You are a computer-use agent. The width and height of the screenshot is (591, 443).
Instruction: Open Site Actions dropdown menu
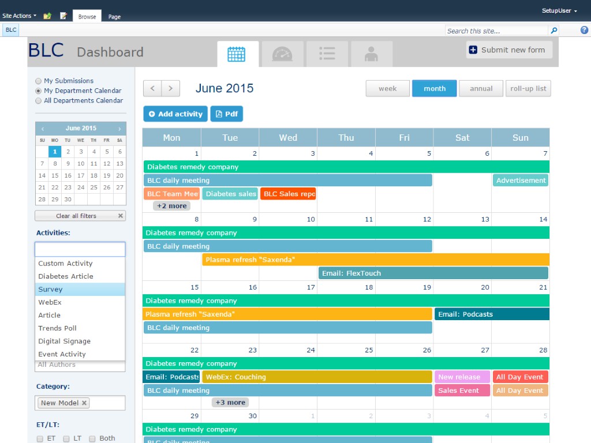pyautogui.click(x=19, y=16)
